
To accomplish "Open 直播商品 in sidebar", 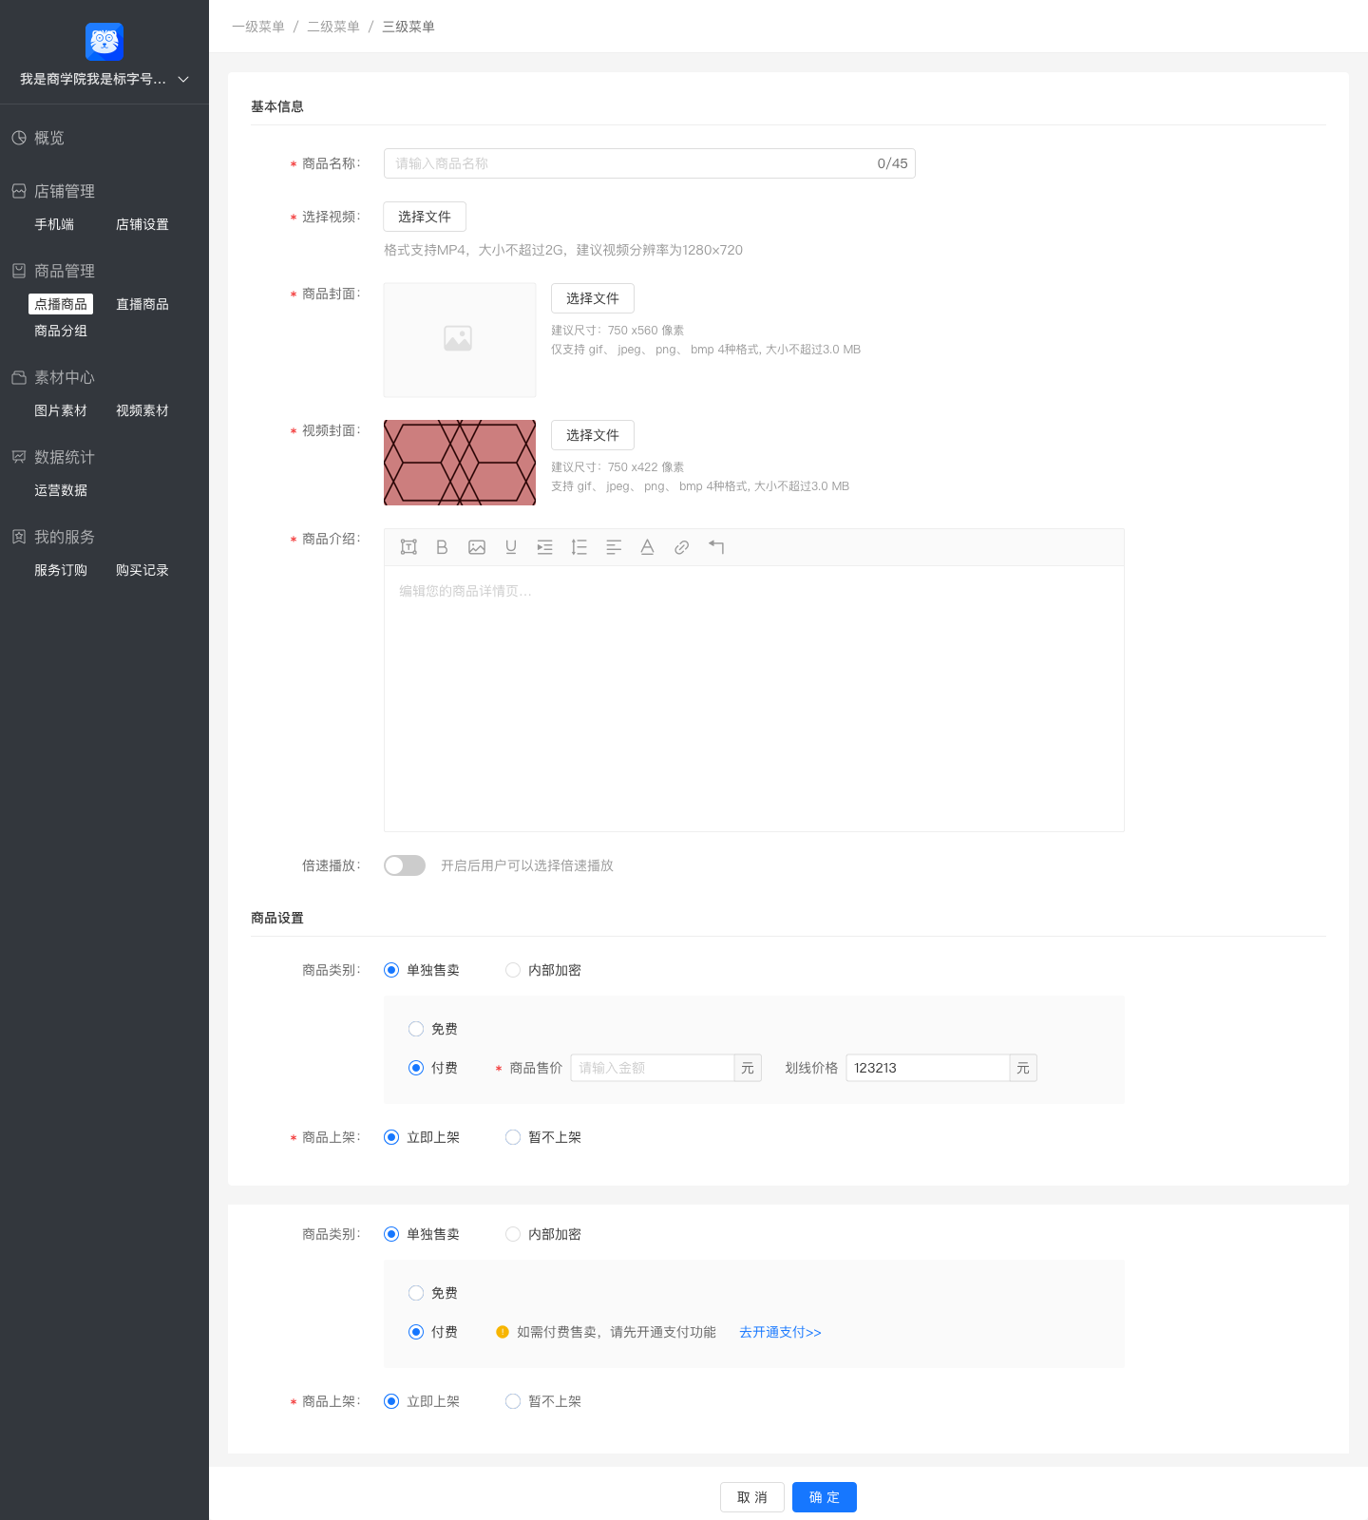I will [142, 304].
